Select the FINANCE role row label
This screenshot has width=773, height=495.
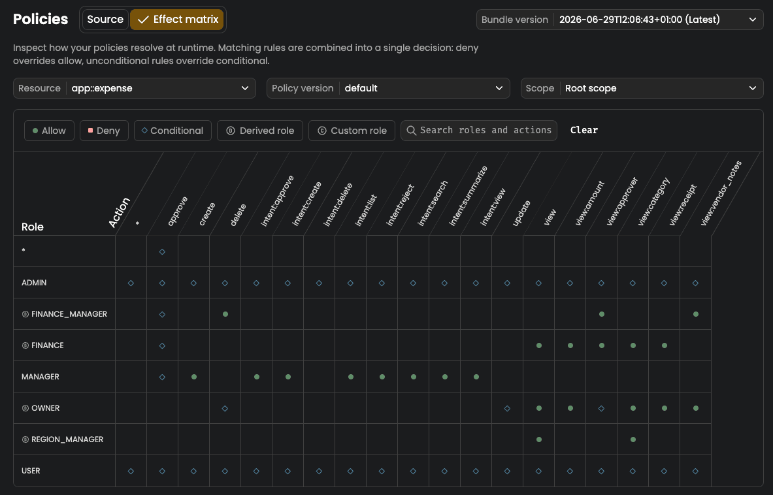point(47,345)
